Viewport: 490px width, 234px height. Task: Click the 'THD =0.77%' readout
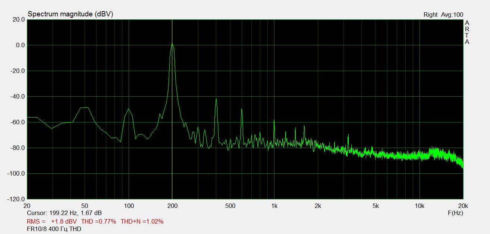coord(98,221)
